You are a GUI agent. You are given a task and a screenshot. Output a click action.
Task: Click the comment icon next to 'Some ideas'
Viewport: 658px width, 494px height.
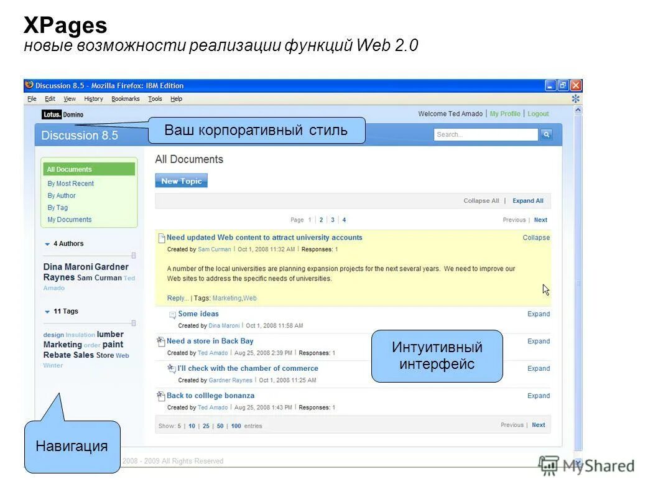point(172,314)
